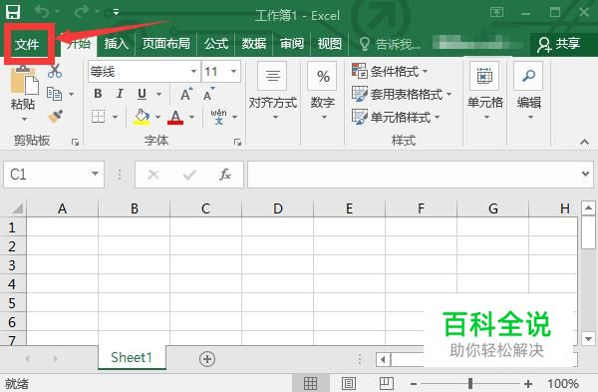
Task: Switch to the 视图 tab
Action: (330, 44)
